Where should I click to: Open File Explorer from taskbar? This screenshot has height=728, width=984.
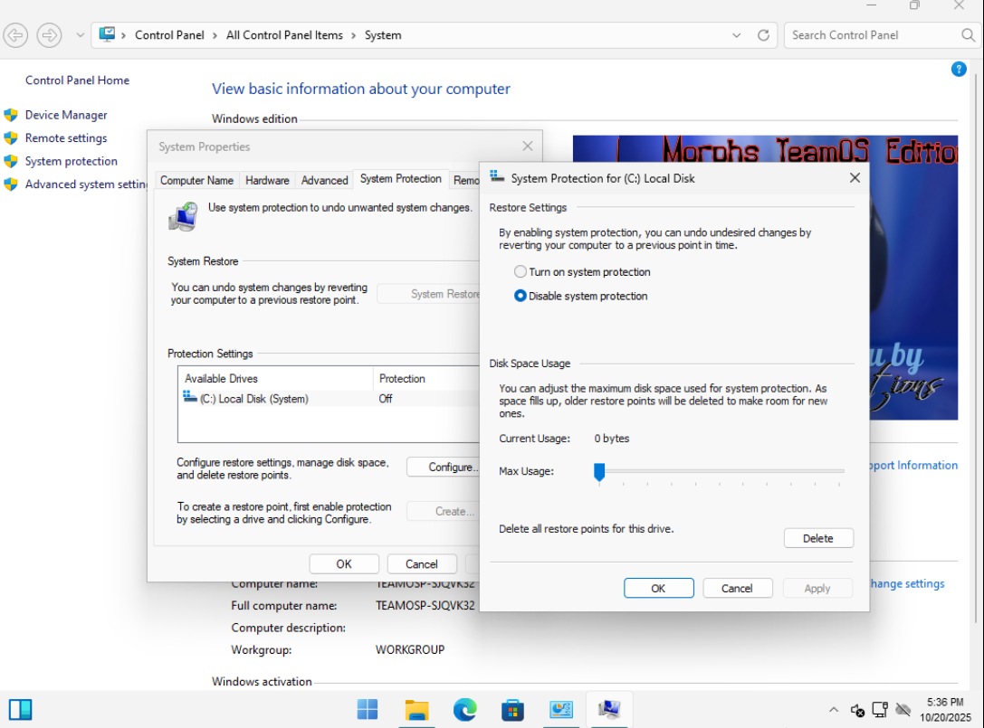pyautogui.click(x=416, y=709)
